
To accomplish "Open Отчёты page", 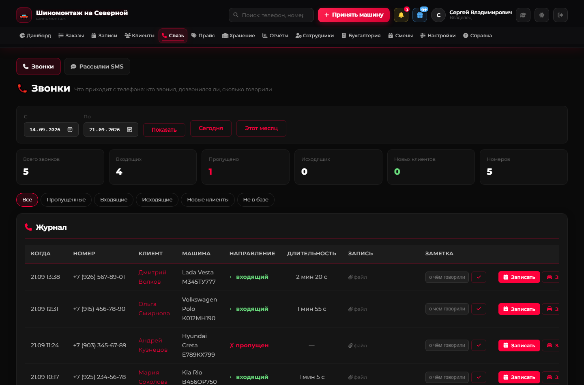I will 275,36.
